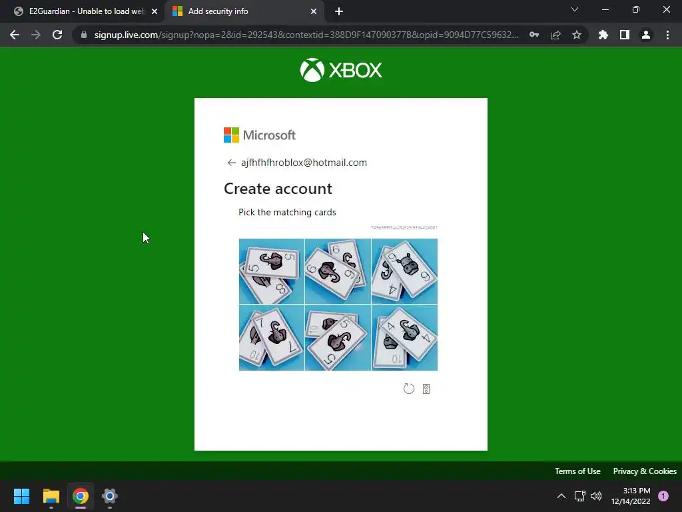Restart the puzzle with refresh icon
Image resolution: width=682 pixels, height=512 pixels.
coord(409,389)
